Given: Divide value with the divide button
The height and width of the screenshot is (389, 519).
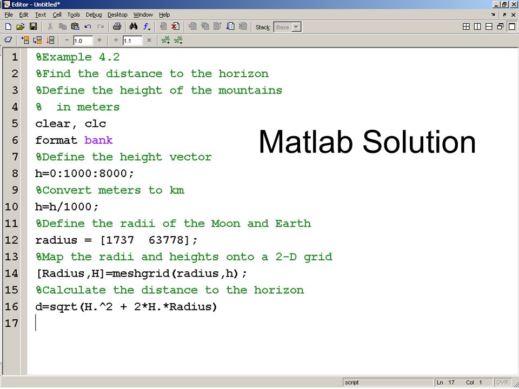Looking at the screenshot, I should pos(116,40).
